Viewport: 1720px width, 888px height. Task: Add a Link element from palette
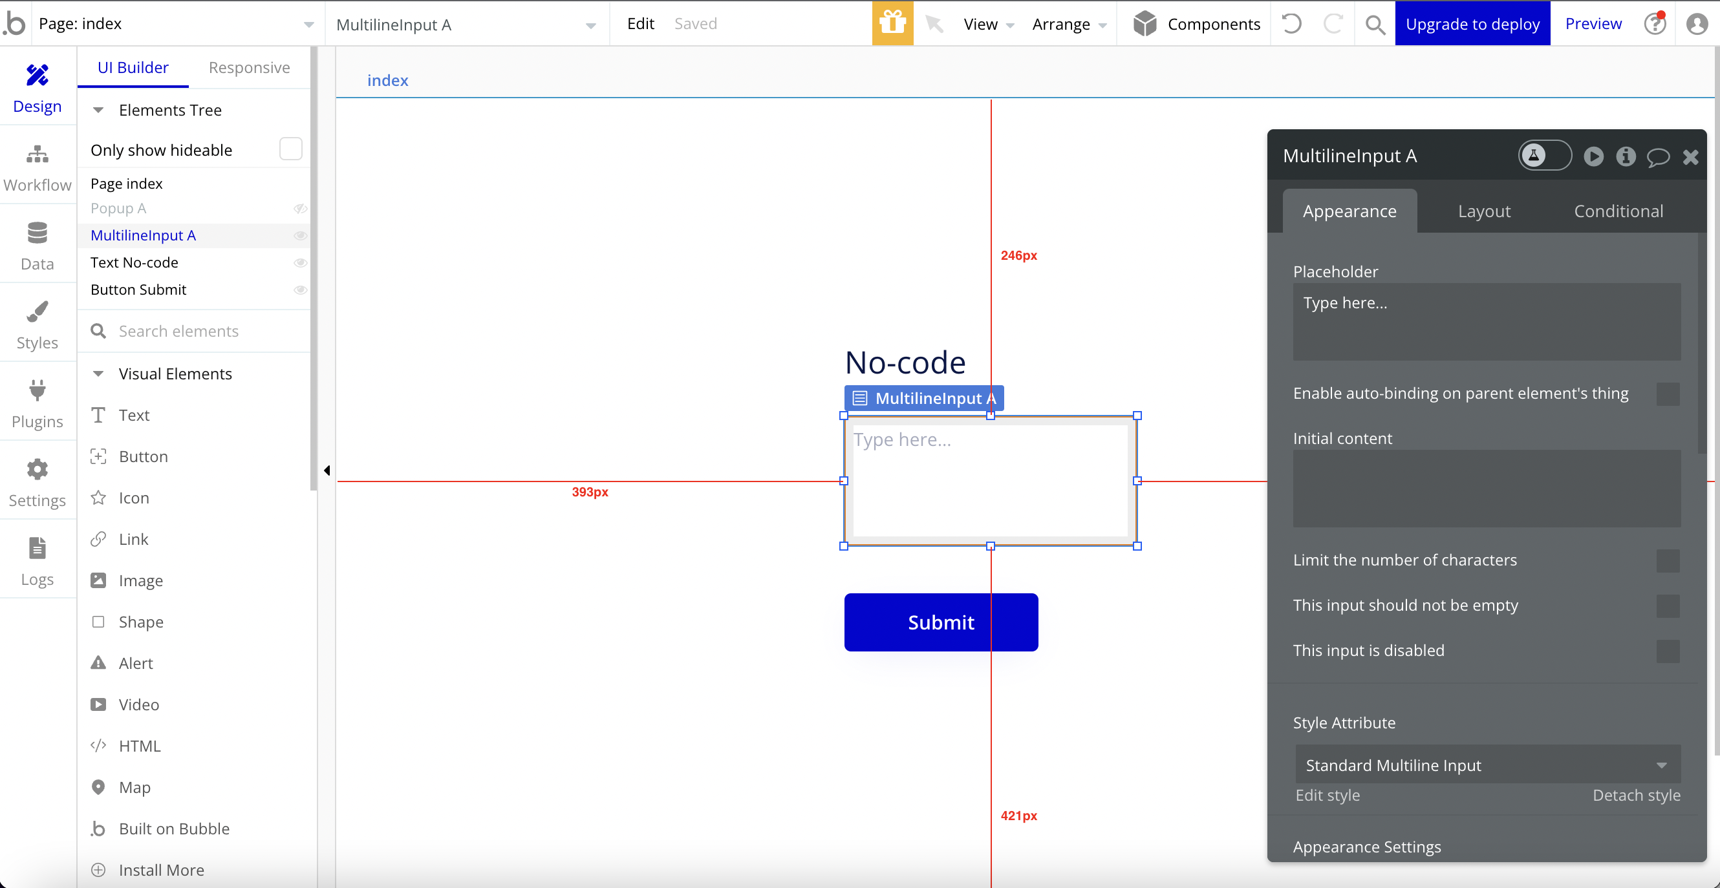tap(134, 539)
